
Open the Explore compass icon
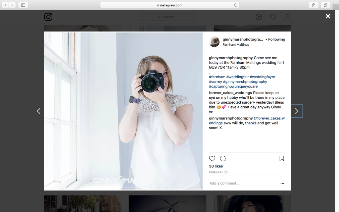point(259,17)
